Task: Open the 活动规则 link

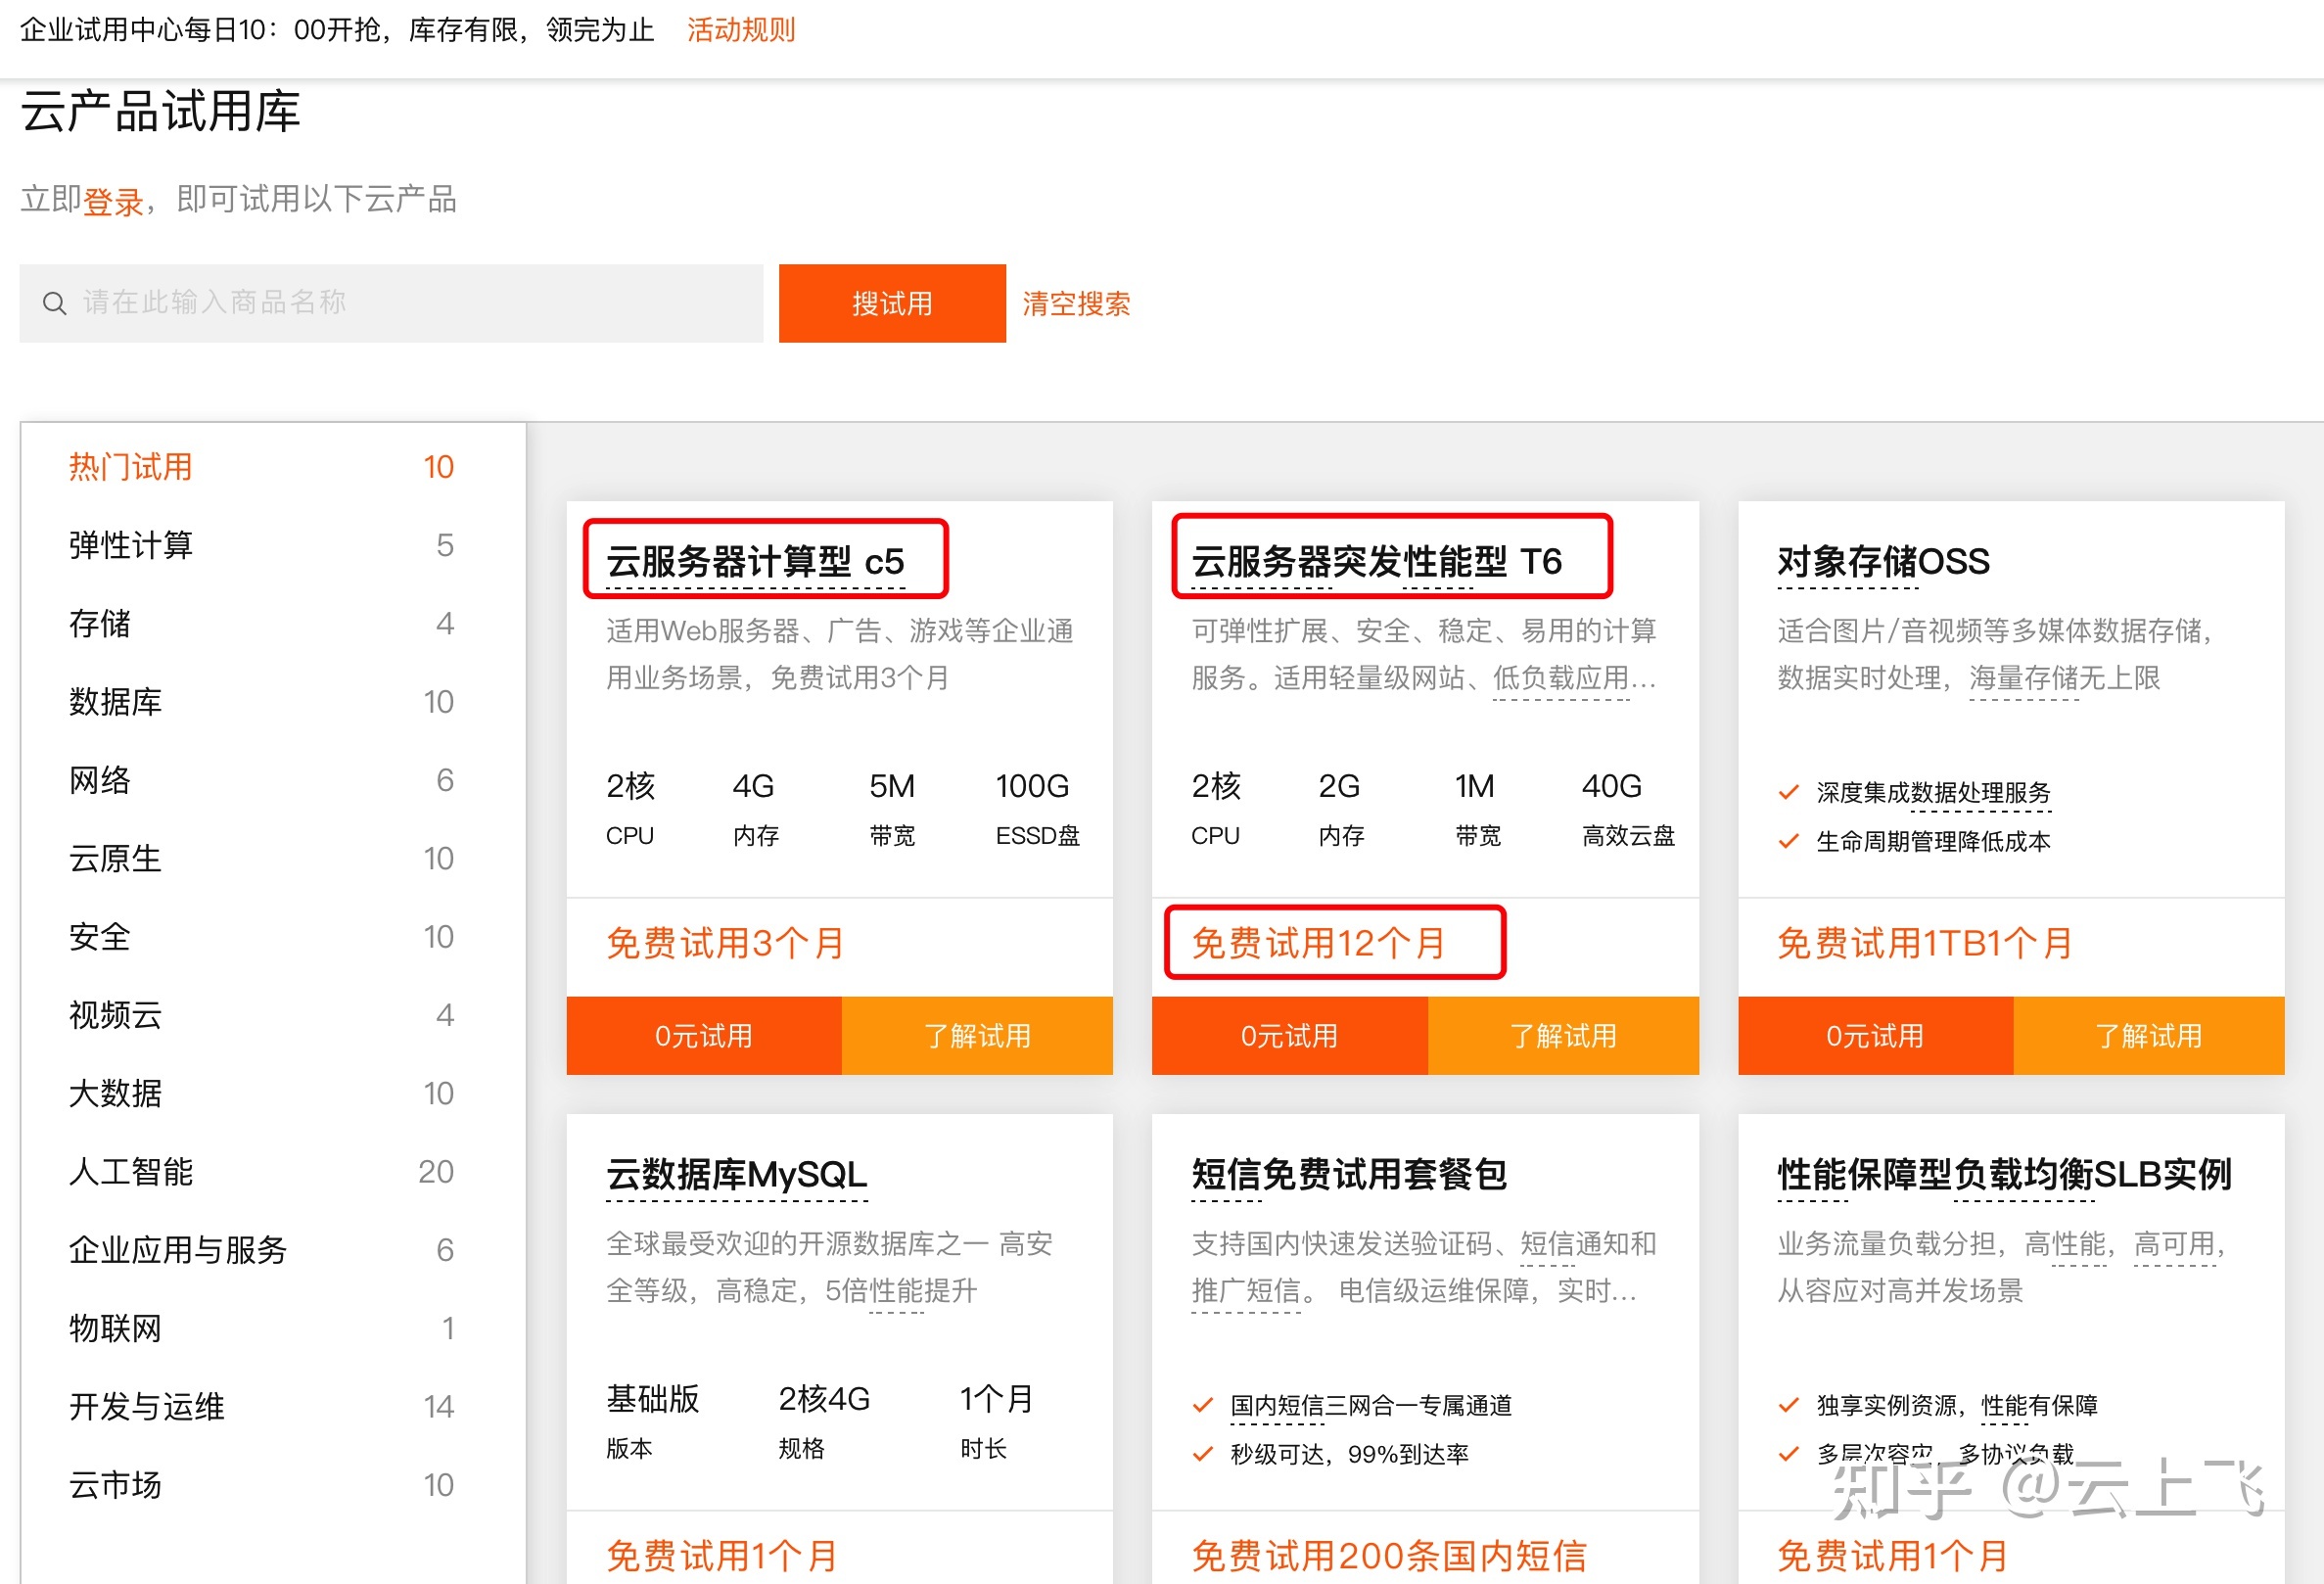Action: coord(741,30)
